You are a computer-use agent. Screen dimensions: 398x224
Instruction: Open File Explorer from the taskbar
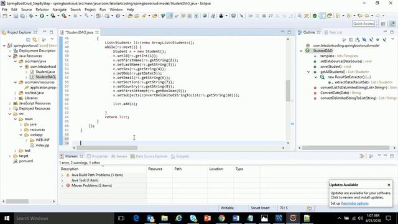164,218
